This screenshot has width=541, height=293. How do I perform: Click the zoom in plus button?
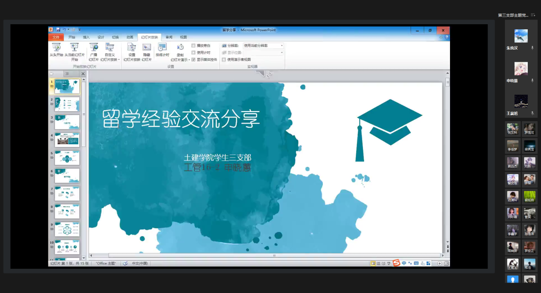[x=439, y=264]
